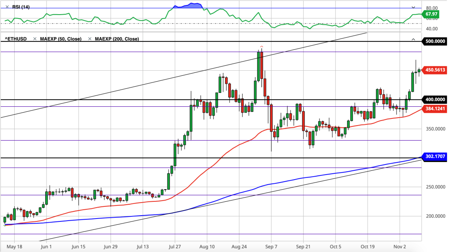Click the Jun 15 date label

point(78,247)
